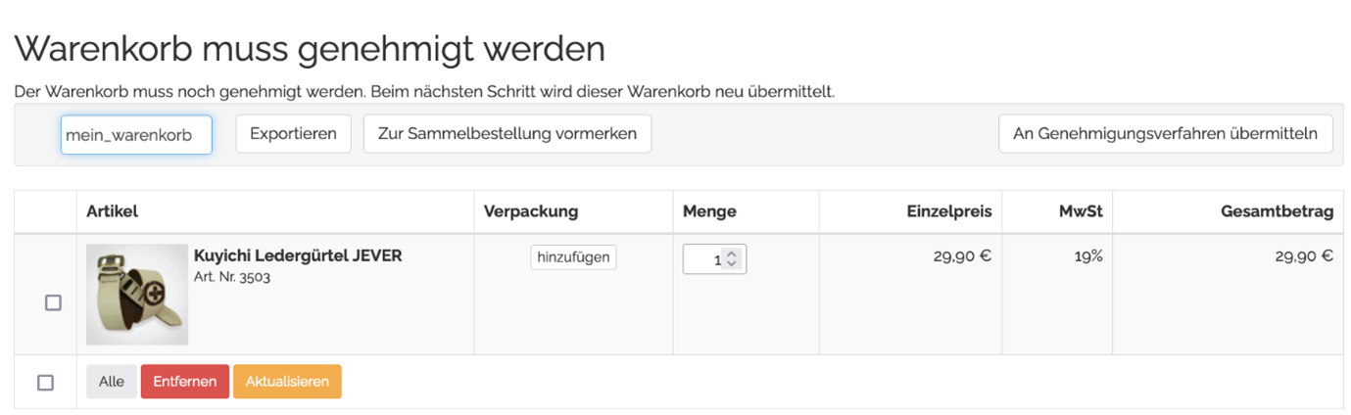Viewport: 1351px width, 415px height.
Task: Click the grey Alle button
Action: point(111,382)
